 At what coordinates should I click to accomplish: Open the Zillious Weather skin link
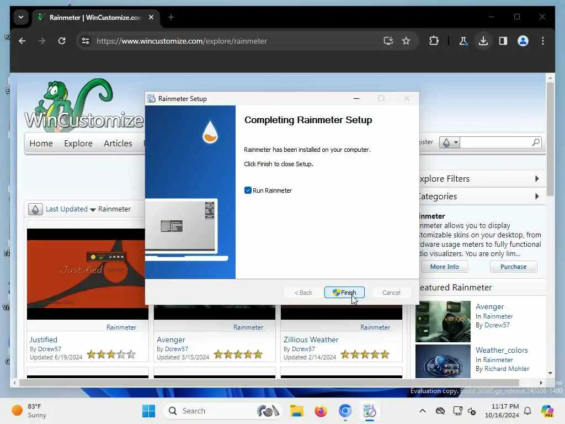tap(311, 340)
